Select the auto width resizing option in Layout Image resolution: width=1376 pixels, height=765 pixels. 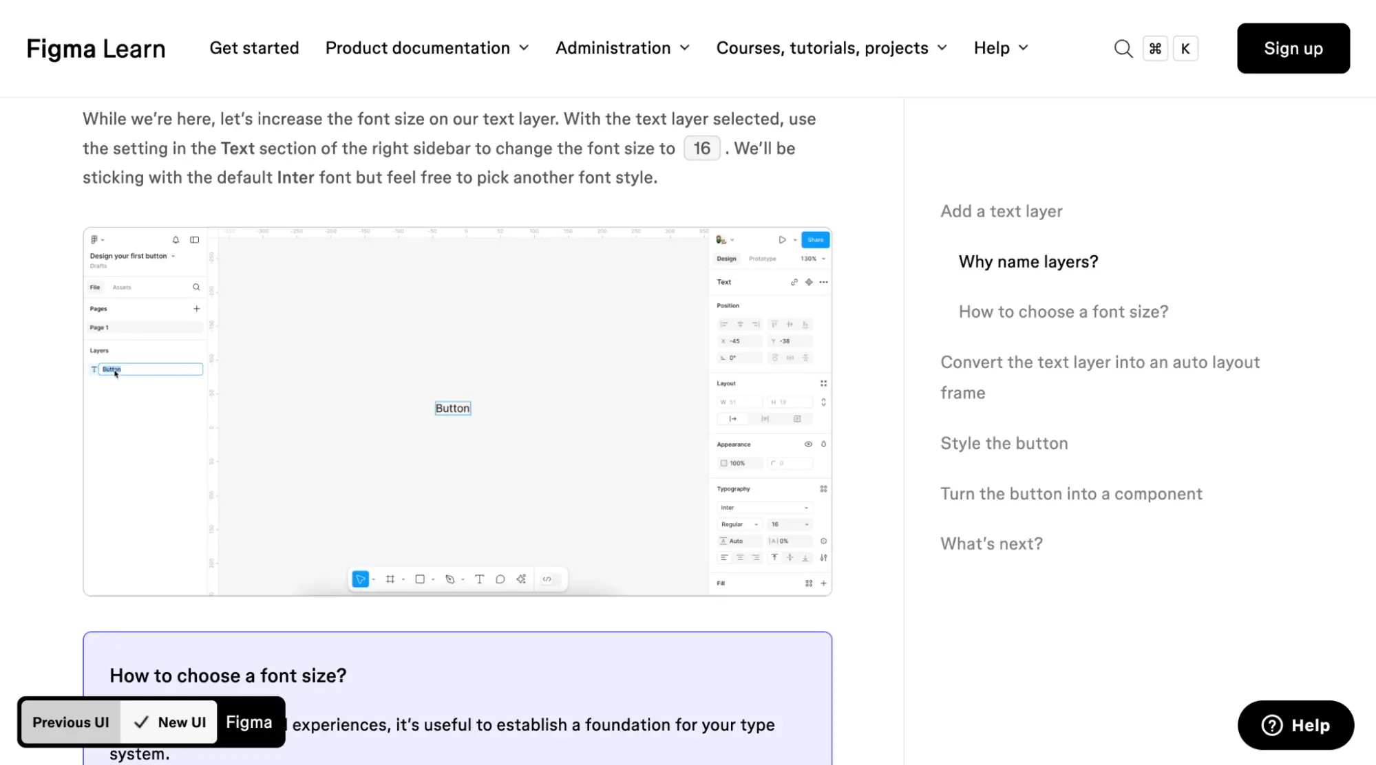[733, 419]
